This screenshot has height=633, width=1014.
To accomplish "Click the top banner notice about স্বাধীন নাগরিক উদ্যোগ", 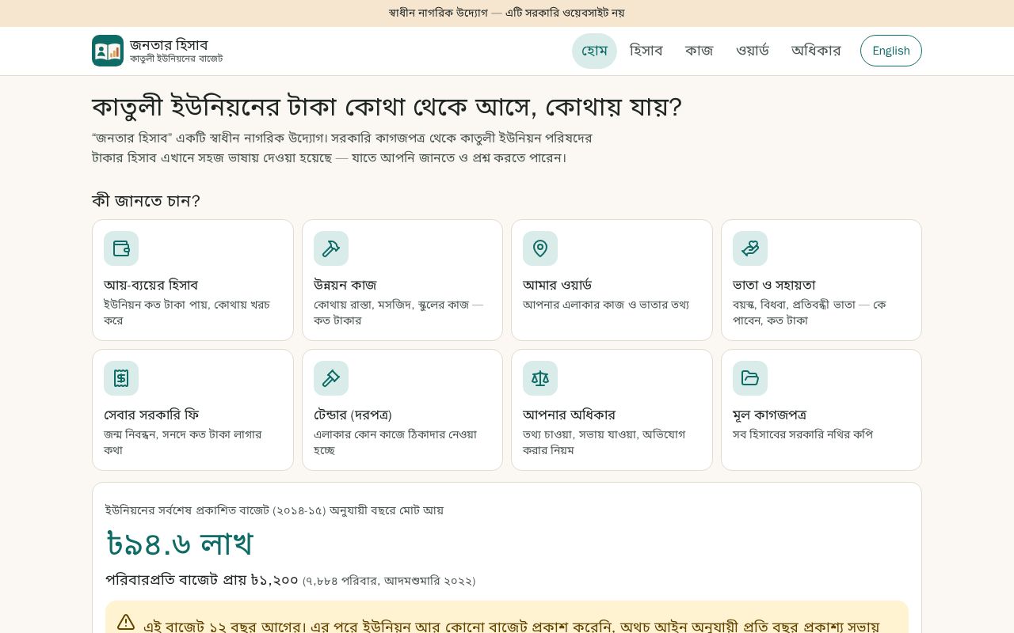I will click(x=507, y=13).
